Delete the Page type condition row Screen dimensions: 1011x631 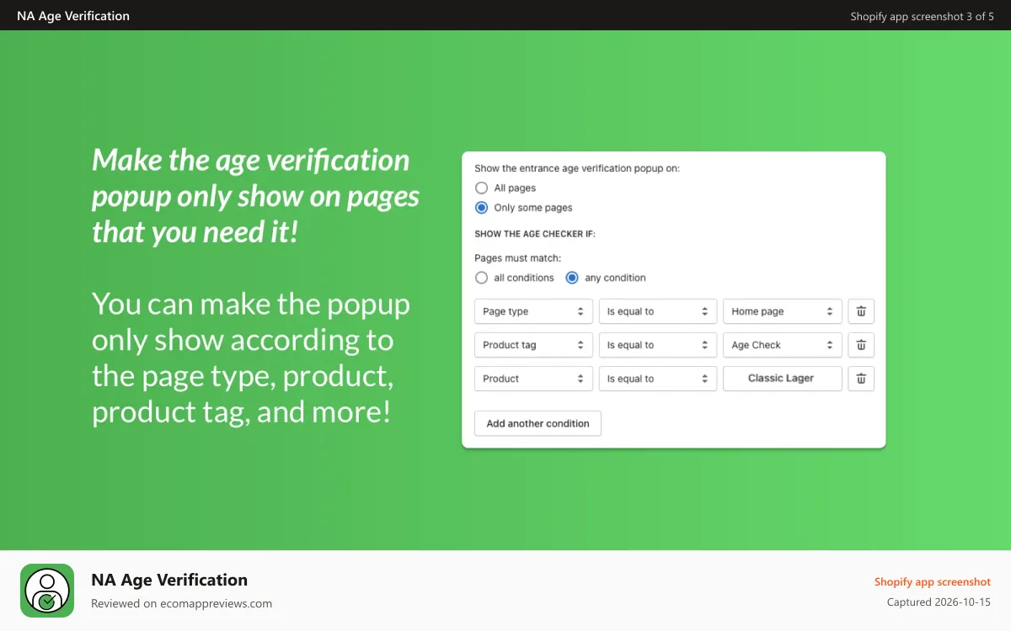(861, 311)
